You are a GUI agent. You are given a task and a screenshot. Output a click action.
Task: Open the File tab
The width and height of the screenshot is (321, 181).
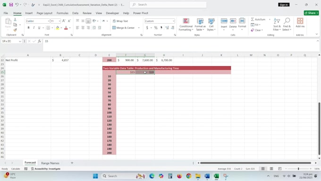(x=6, y=13)
